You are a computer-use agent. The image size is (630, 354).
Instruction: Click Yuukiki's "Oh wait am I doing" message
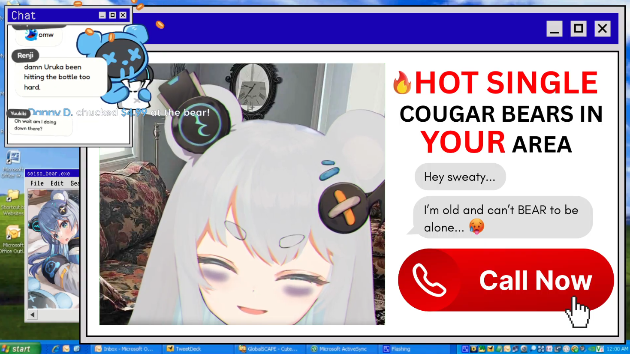pos(40,125)
